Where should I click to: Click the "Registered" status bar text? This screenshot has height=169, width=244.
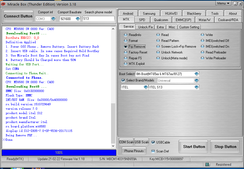click(x=223, y=165)
